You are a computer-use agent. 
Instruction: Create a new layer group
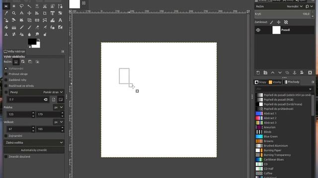(x=265, y=73)
